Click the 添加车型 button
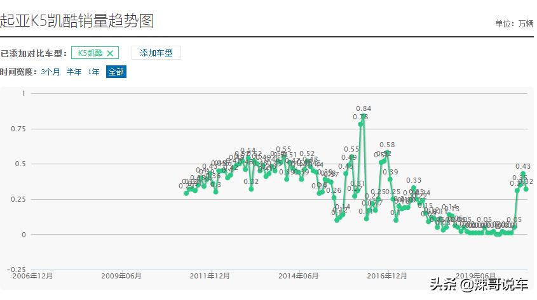 (x=156, y=53)
